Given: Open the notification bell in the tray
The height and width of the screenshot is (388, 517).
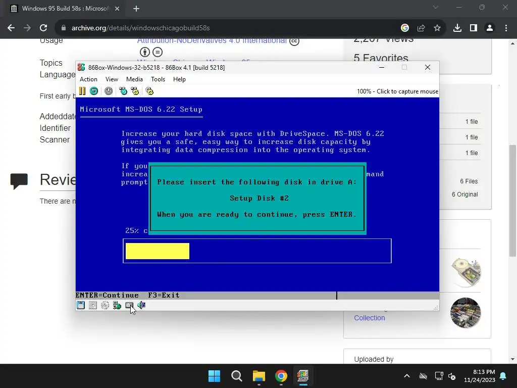Looking at the screenshot, I should tap(503, 376).
